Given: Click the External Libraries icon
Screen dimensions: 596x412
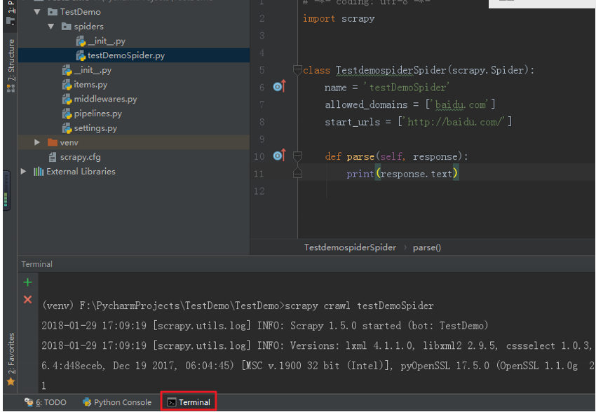Looking at the screenshot, I should [39, 172].
